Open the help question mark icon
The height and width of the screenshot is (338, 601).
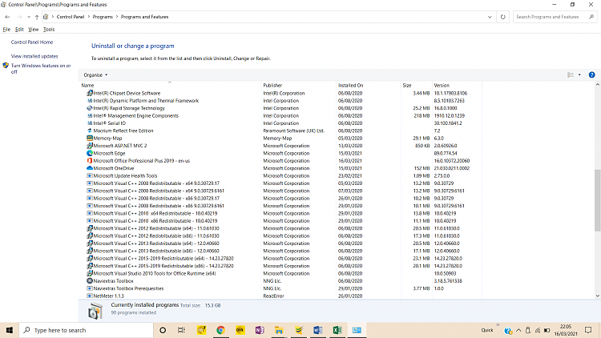(x=592, y=74)
